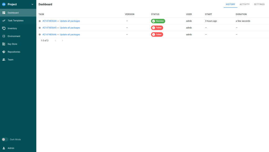Image resolution: width=269 pixels, height=152 pixels.
Task: Click the Task Templates checkmark icon
Action: (4, 21)
